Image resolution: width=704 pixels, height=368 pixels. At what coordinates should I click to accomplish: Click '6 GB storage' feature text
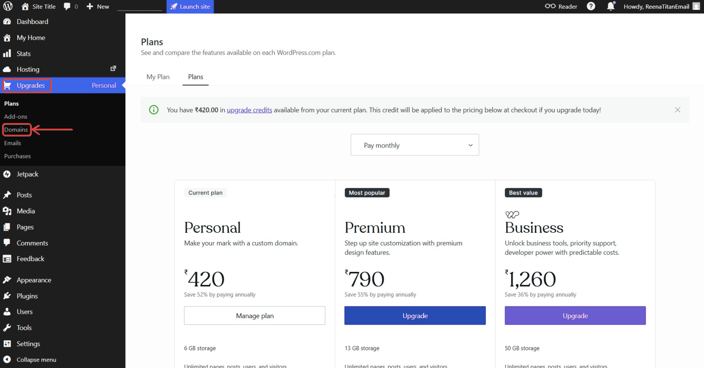pos(200,348)
